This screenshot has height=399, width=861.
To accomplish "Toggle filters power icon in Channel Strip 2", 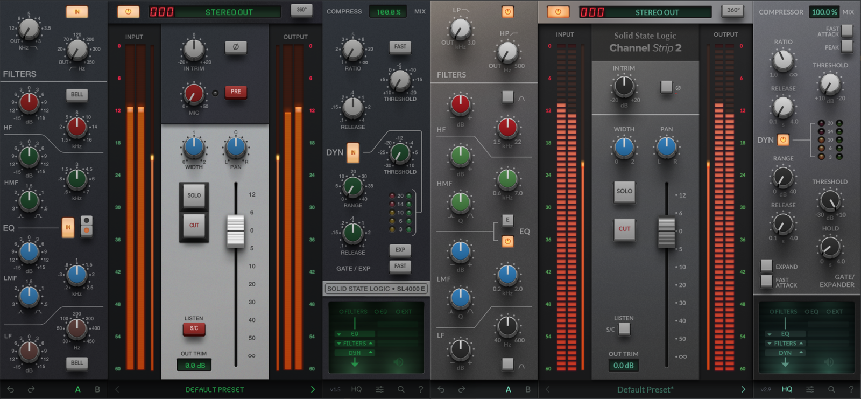I will pyautogui.click(x=507, y=11).
